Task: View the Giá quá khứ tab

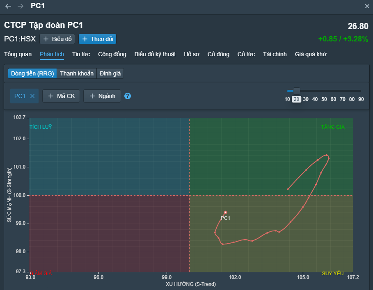Action: 311,54
